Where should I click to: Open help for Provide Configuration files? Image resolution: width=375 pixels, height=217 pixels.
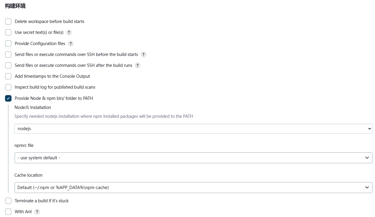(71, 44)
